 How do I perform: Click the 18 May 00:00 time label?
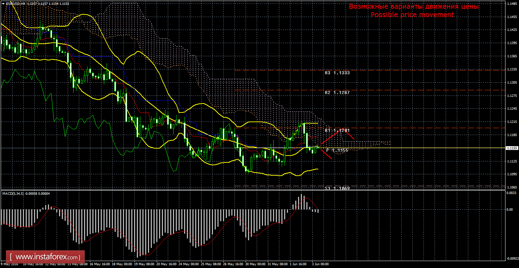point(123,264)
